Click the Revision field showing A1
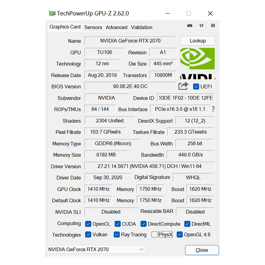Viewport: 265px width, 265px height. tap(163, 52)
